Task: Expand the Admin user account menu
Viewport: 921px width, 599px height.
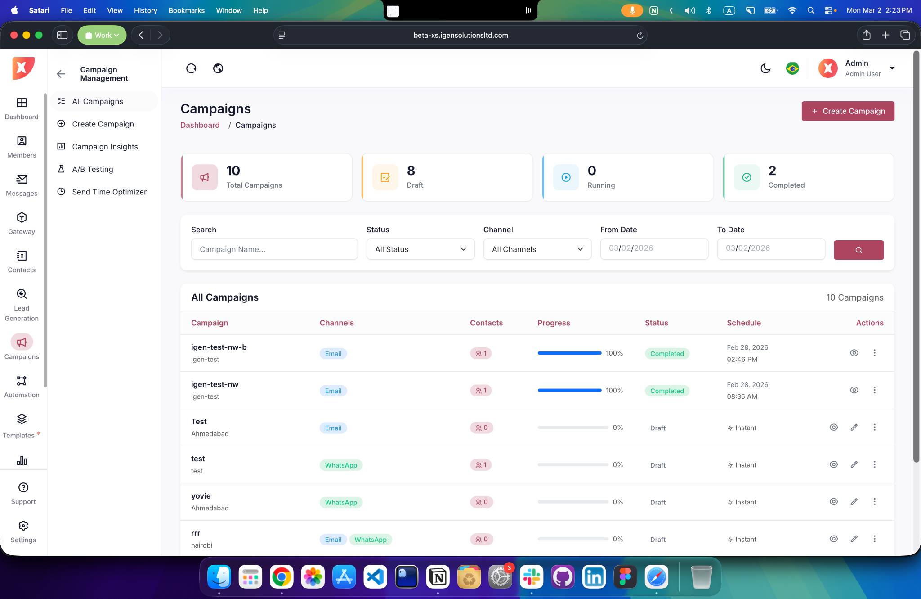Action: (892, 68)
